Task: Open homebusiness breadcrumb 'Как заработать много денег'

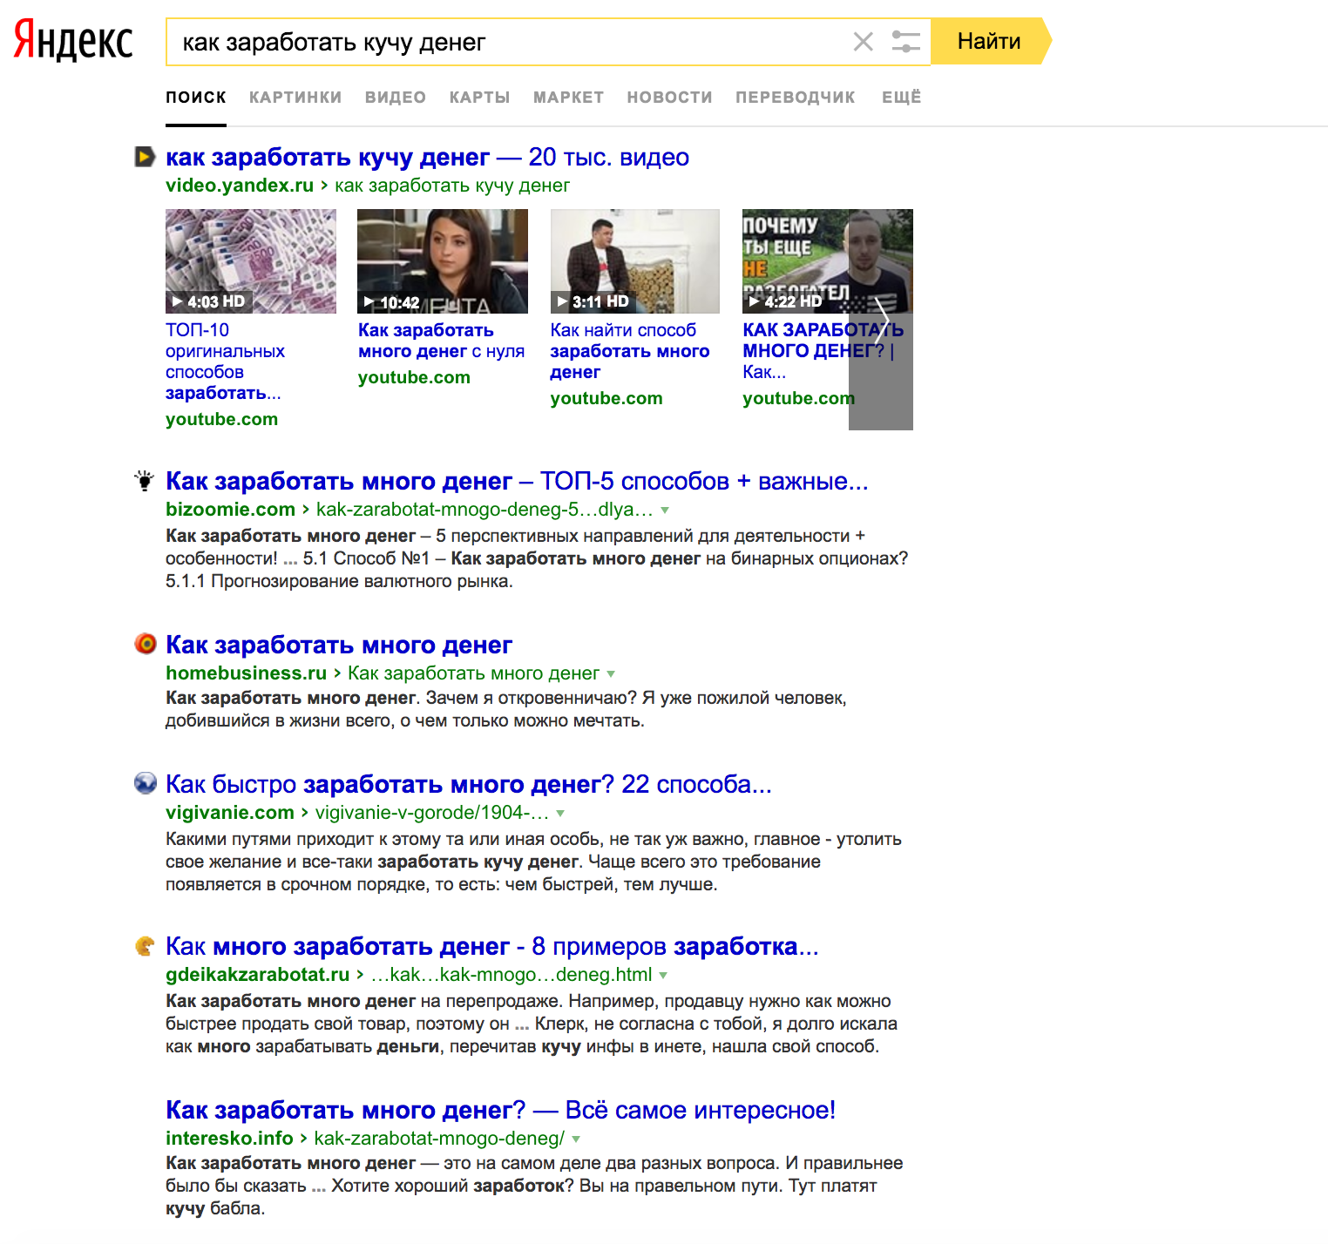Action: point(473,673)
